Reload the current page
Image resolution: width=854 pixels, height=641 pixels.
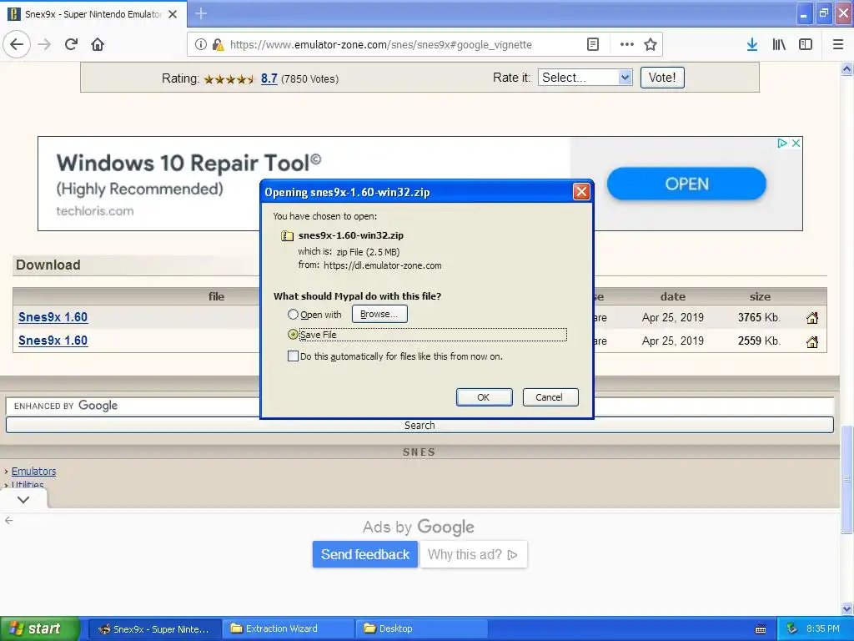72,44
